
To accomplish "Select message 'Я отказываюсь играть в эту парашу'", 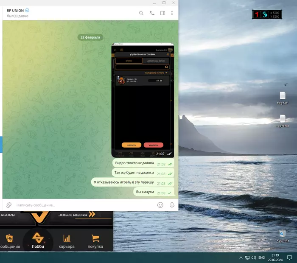I will pos(132,182).
